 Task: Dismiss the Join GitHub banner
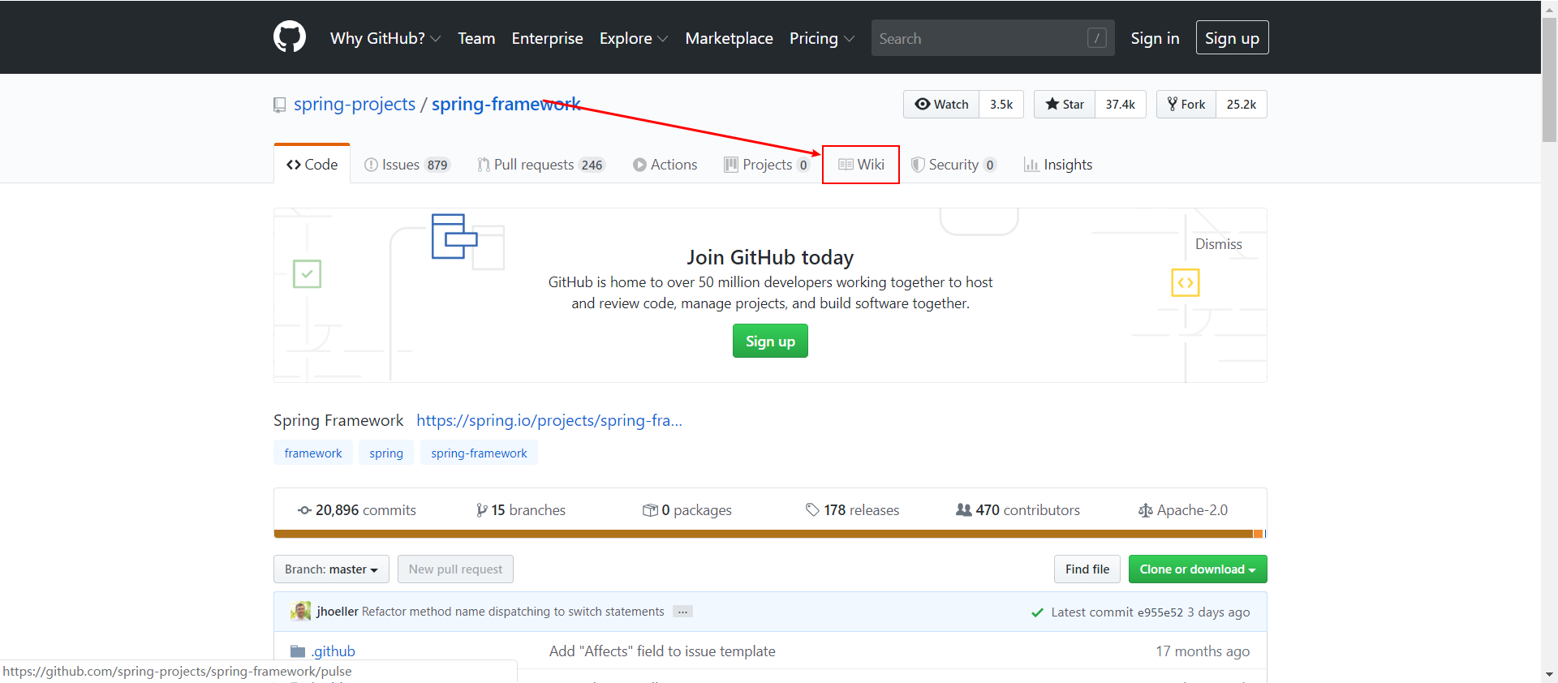point(1218,244)
